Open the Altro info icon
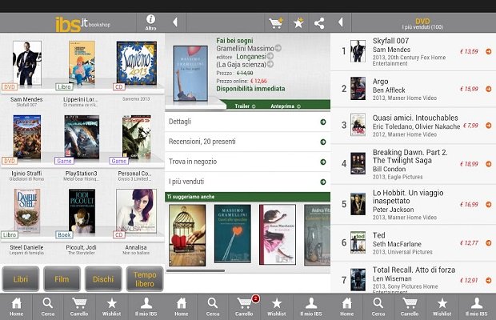 [150, 22]
